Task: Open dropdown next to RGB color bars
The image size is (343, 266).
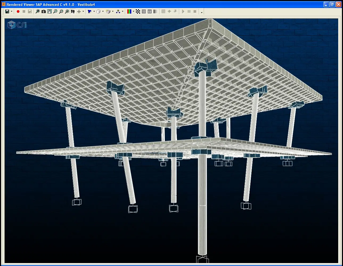Action: [x=133, y=11]
